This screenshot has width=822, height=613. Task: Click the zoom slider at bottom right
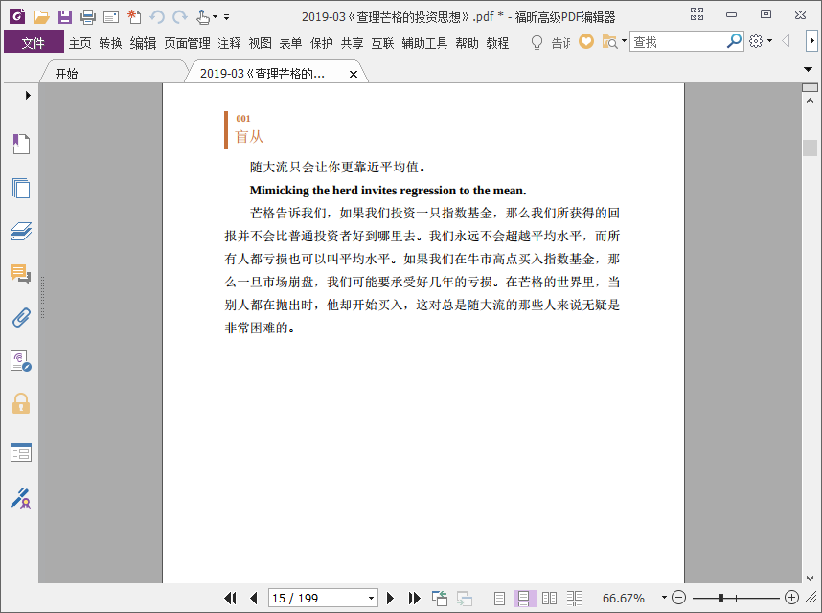pyautogui.click(x=735, y=598)
